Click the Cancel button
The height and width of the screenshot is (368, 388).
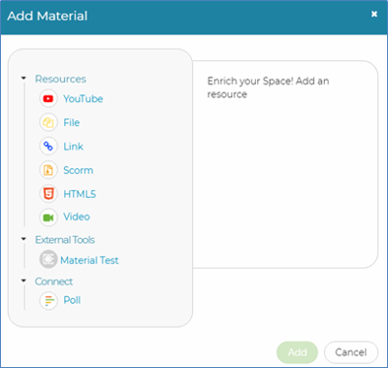click(x=351, y=352)
